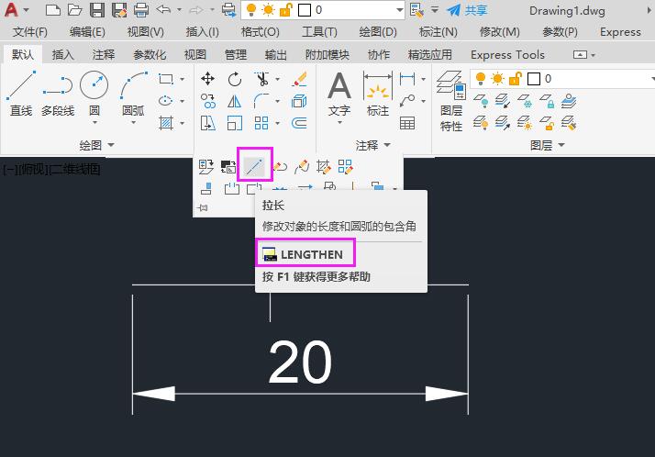This screenshot has width=655, height=457.
Task: Click the Lengthen (拉长) tool icon
Action: (254, 167)
